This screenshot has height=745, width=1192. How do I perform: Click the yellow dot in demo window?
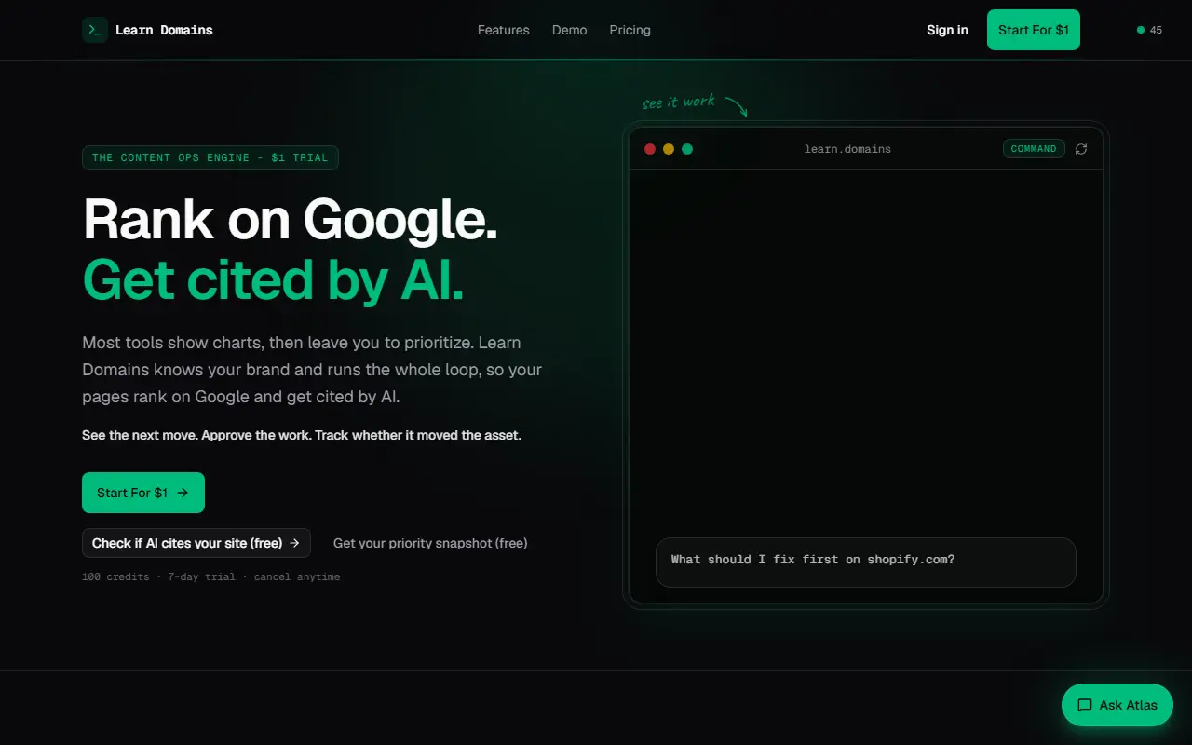click(669, 149)
